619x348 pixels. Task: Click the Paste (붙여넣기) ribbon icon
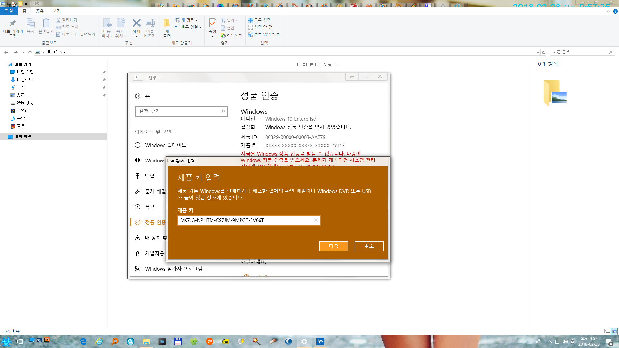46,26
